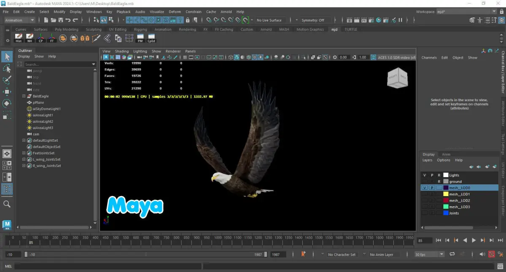Image resolution: width=506 pixels, height=272 pixels.
Task: Open the 30 fps dropdown
Action: point(429,254)
